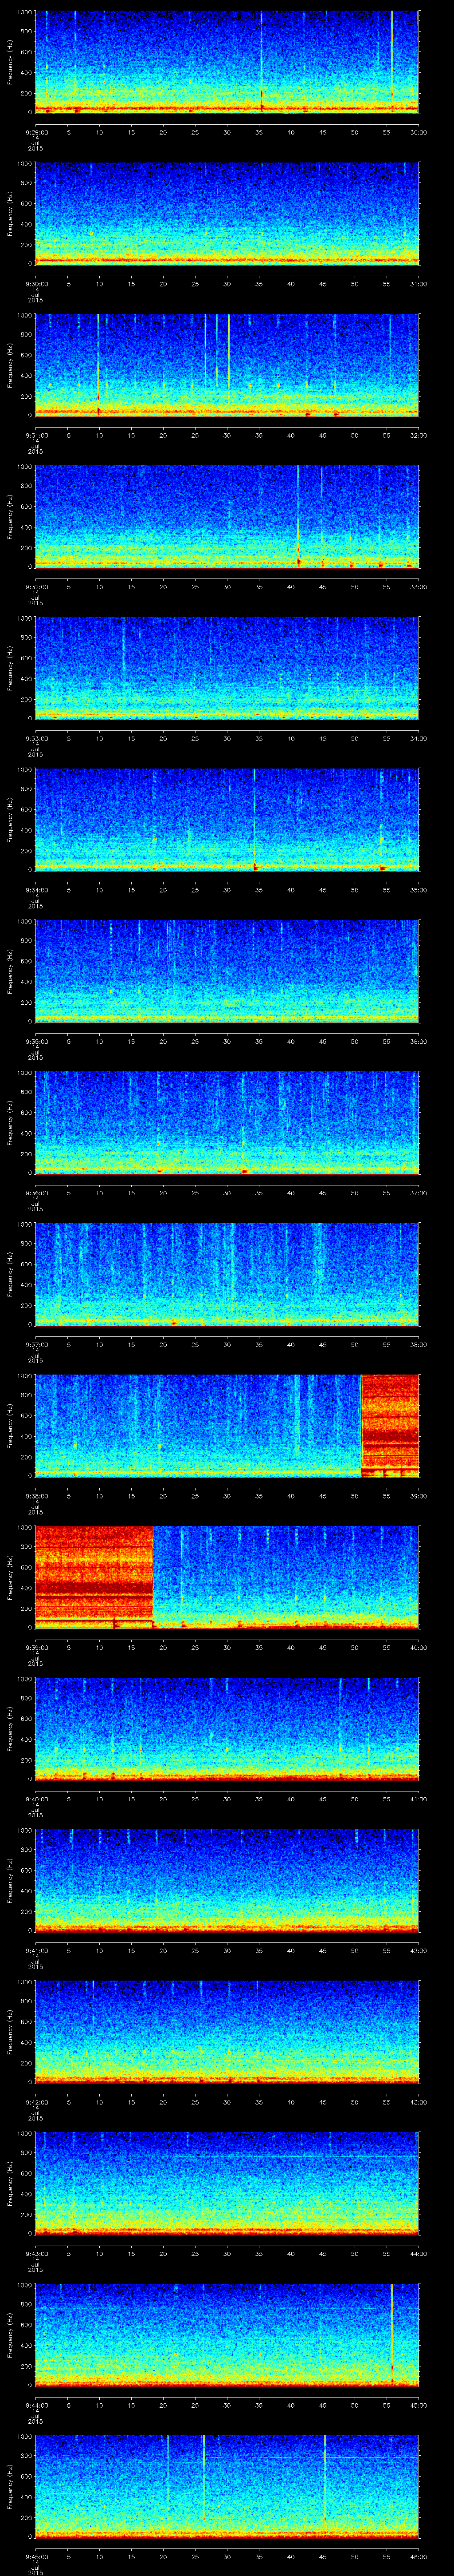Viewport: 454px width, 2576px height.
Task: Click the "46:00" end time label
Action: (419, 2557)
